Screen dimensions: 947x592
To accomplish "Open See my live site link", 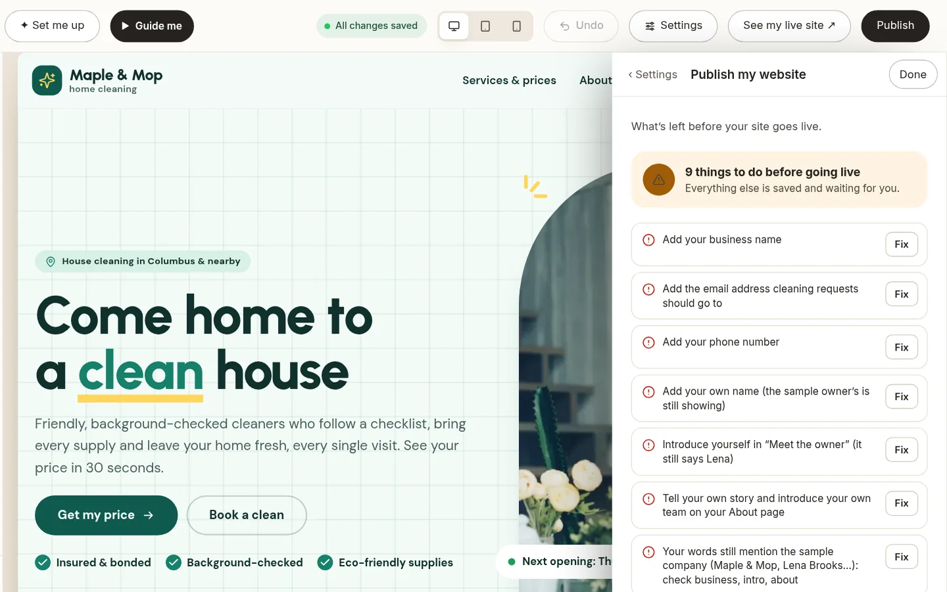I will pyautogui.click(x=789, y=26).
